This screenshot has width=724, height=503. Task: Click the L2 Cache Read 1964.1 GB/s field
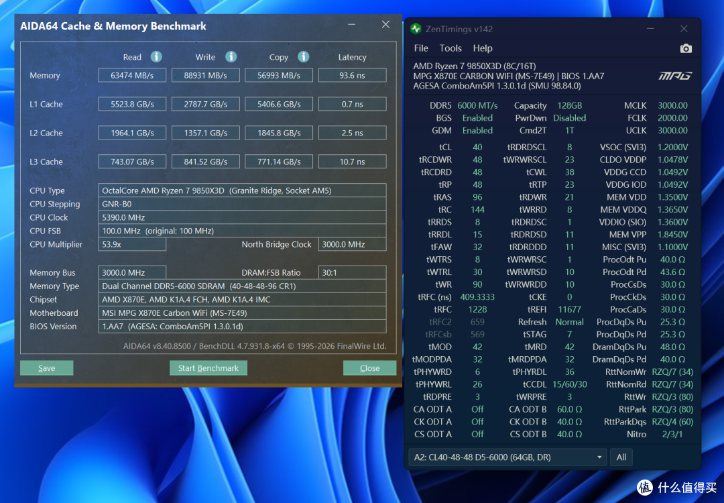pos(132,133)
